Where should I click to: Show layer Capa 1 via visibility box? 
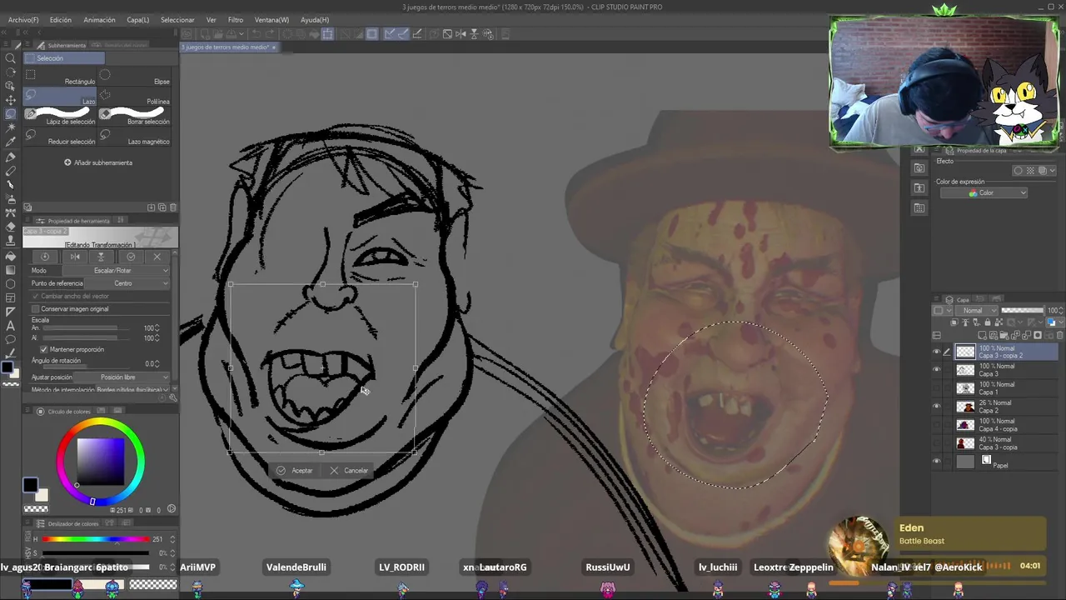coord(936,388)
